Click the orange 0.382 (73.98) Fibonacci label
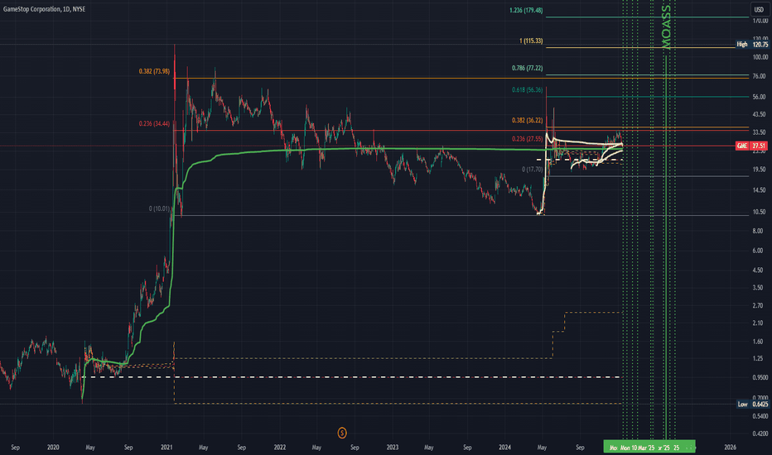This screenshot has height=455, width=772. [x=154, y=72]
